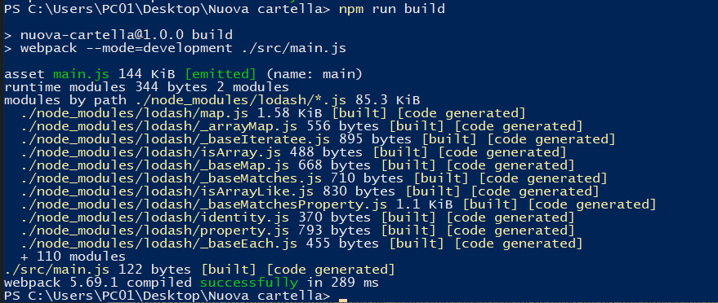Image resolution: width=718 pixels, height=303 pixels.
Task: Click the identity.js module path
Action: pos(155,217)
